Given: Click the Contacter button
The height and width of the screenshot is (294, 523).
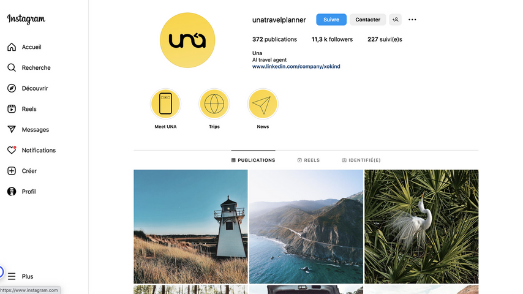Looking at the screenshot, I should click(x=367, y=20).
